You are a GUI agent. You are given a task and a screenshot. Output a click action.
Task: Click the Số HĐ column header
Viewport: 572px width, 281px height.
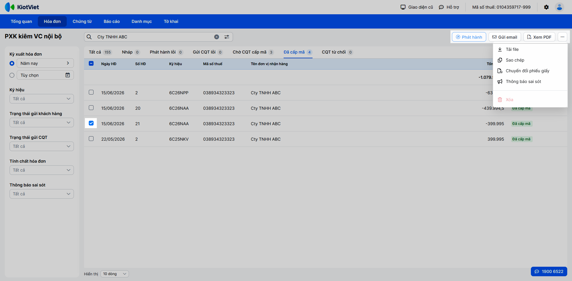[141, 64]
